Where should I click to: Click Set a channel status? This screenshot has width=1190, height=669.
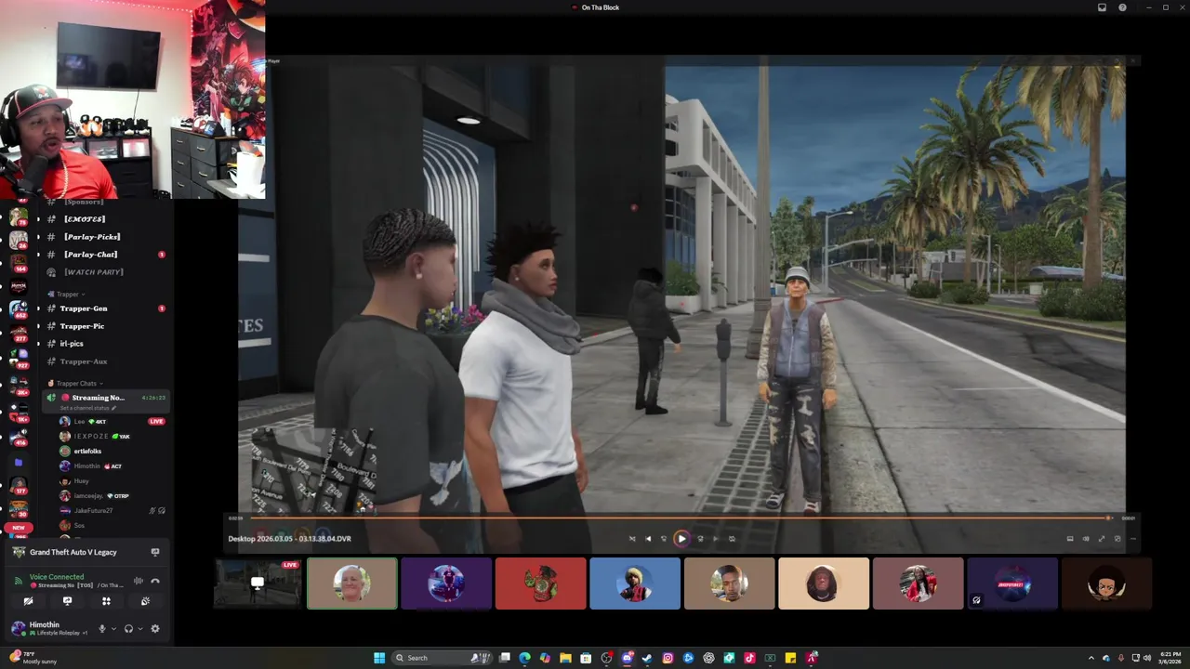click(x=88, y=408)
